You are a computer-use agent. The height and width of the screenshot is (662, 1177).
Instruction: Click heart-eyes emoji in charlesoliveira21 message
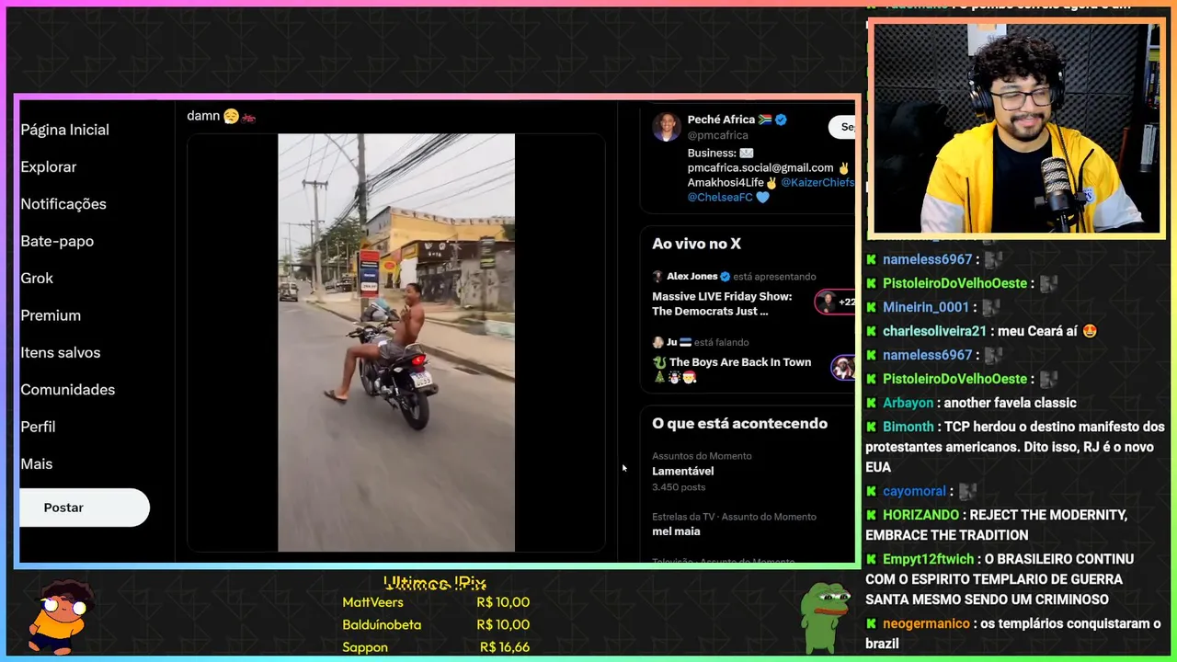[1090, 331]
